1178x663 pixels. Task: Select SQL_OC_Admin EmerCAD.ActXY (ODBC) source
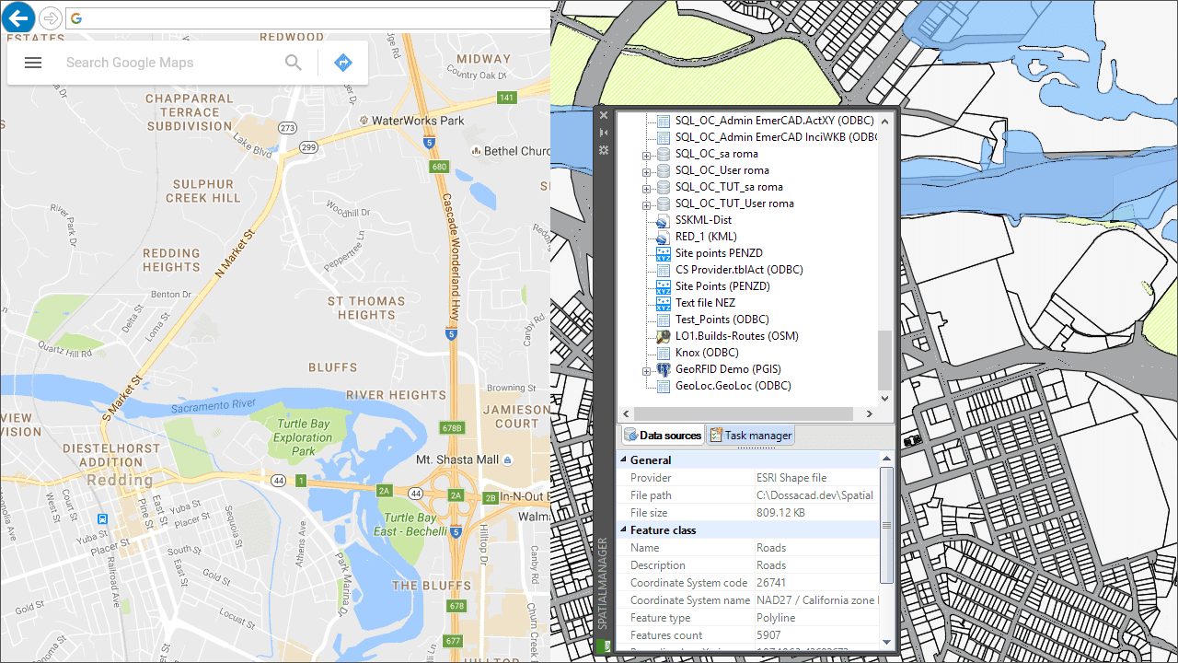[774, 121]
